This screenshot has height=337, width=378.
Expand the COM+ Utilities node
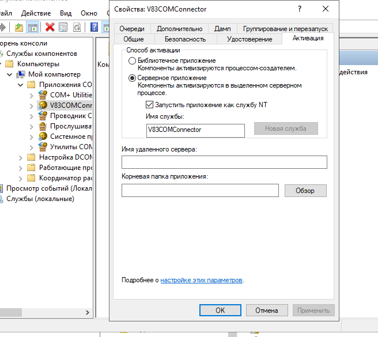click(31, 96)
